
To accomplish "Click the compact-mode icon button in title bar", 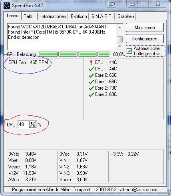I will point(111,4).
